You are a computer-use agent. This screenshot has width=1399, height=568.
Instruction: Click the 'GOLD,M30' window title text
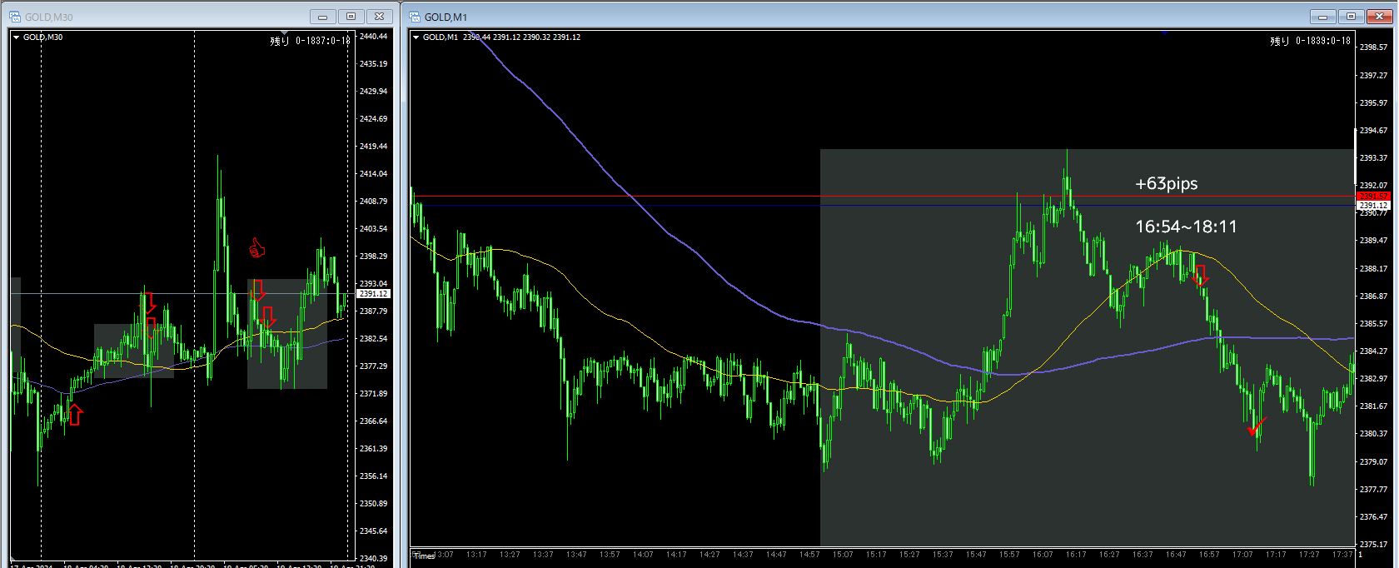coord(48,17)
